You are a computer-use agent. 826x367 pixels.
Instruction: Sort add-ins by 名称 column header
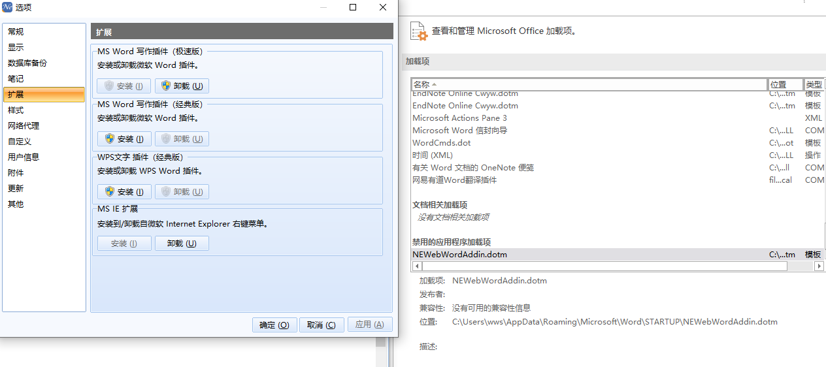click(589, 84)
